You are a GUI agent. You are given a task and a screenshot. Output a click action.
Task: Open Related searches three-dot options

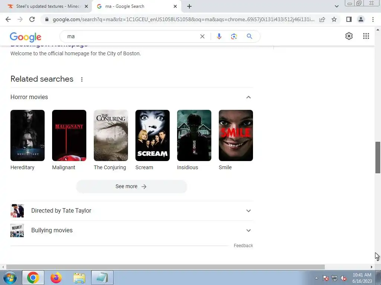pyautogui.click(x=82, y=79)
